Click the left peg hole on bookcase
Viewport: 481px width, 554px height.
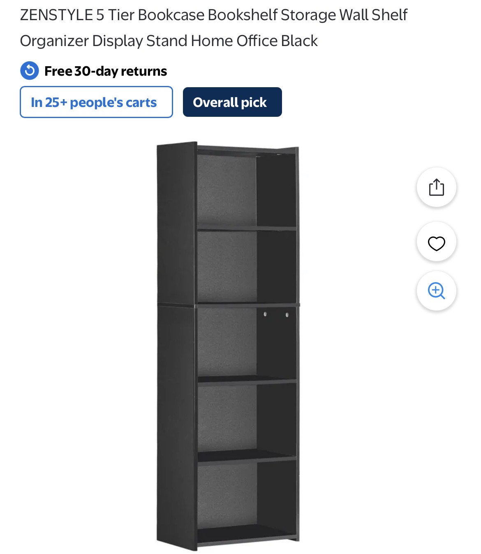tap(265, 314)
